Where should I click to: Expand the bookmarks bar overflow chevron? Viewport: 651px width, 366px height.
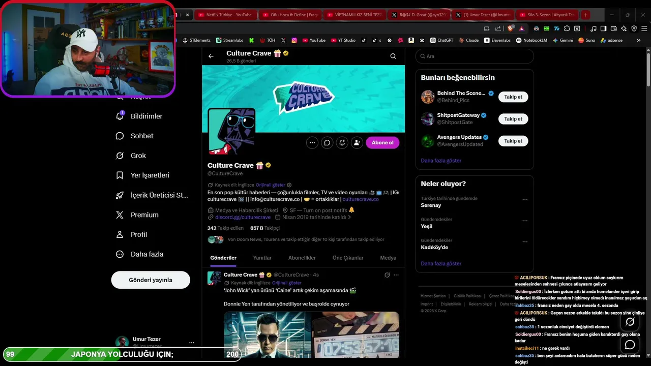[638, 40]
